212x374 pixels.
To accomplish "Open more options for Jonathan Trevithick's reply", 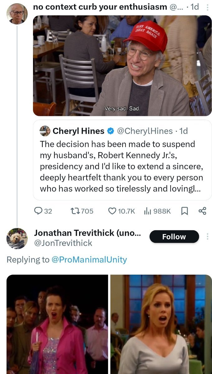I will (x=208, y=237).
